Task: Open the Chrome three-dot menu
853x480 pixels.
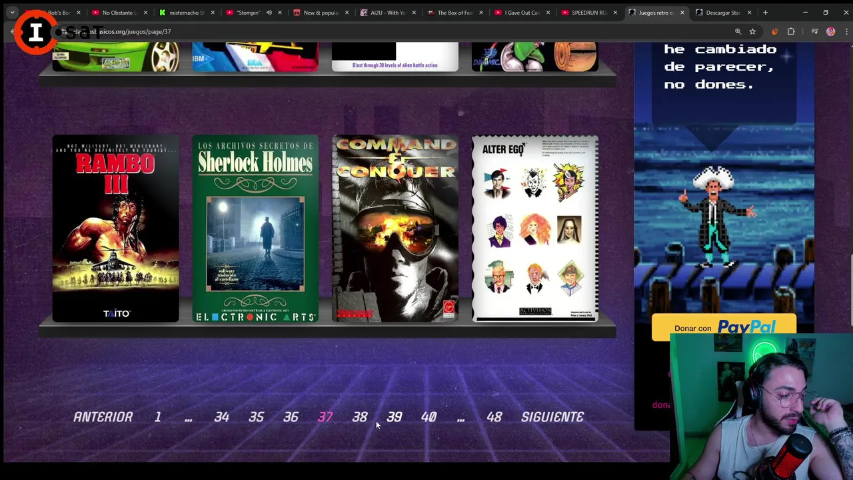Action: tap(845, 31)
